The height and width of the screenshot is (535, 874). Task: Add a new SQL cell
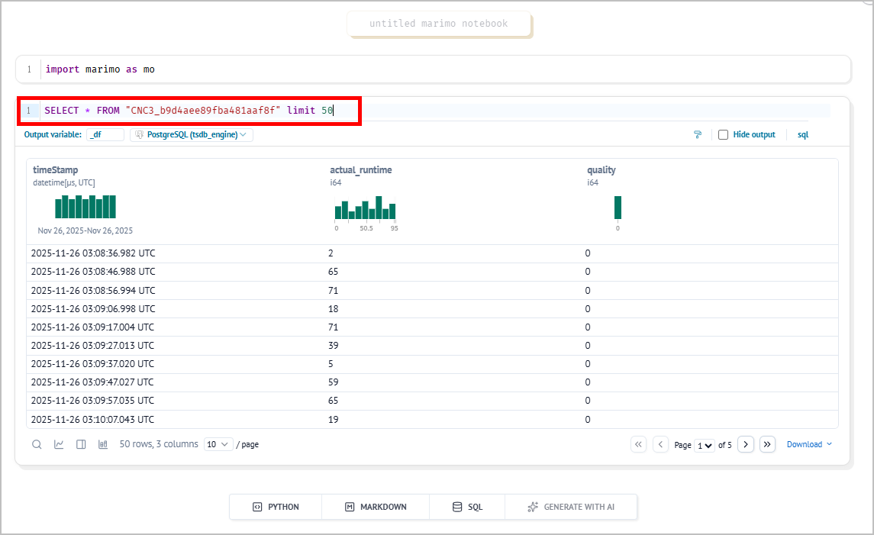[x=467, y=507]
